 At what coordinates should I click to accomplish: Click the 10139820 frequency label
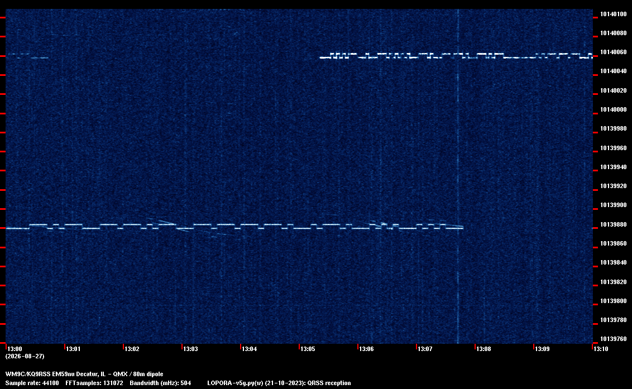(x=613, y=282)
